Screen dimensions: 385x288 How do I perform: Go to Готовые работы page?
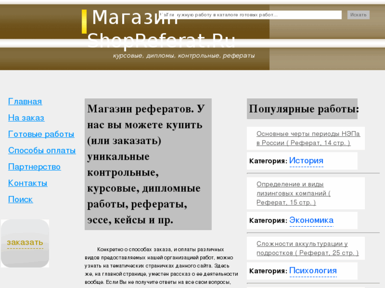click(41, 134)
